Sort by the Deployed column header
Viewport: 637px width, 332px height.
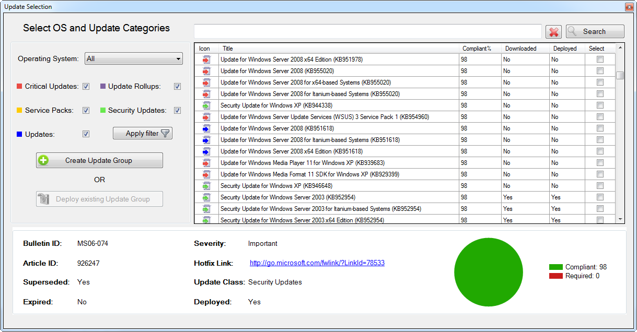coord(567,49)
